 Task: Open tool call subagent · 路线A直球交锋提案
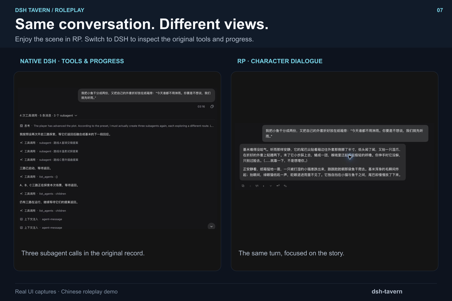[49, 143]
